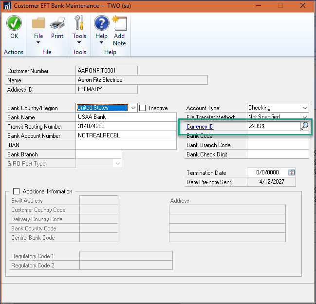Open the File folder icon menu
This screenshot has width=316, height=304.
tap(38, 23)
